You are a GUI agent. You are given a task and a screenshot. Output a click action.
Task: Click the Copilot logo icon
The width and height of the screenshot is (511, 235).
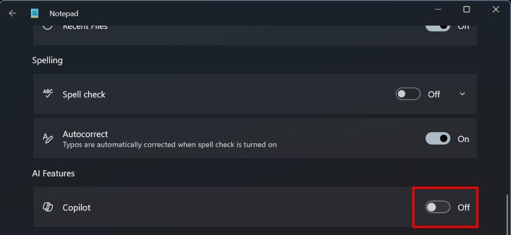48,207
